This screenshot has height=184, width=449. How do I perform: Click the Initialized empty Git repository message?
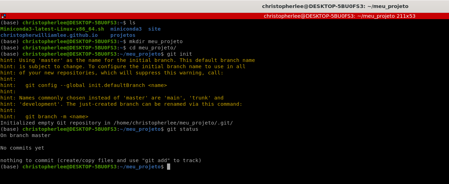[x=117, y=123]
